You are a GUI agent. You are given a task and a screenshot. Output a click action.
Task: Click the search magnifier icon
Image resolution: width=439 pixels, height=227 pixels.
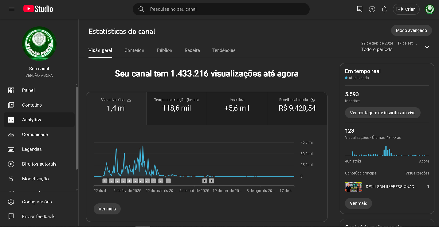(141, 9)
